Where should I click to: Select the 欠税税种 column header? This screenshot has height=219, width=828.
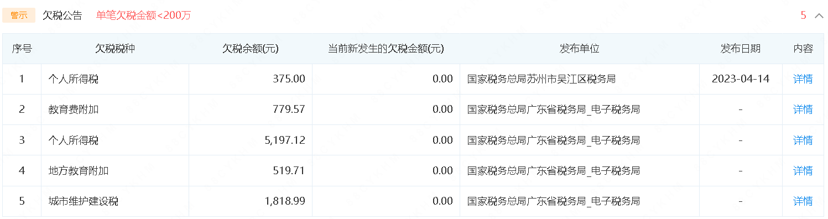point(115,49)
